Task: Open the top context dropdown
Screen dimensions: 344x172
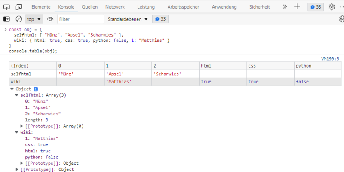Action: tap(34, 19)
